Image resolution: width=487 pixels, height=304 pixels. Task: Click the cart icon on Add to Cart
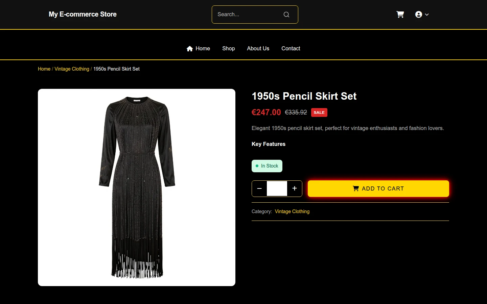tap(356, 188)
